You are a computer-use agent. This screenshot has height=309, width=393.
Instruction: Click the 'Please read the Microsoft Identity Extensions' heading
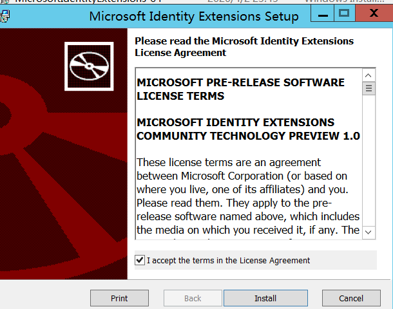244,41
